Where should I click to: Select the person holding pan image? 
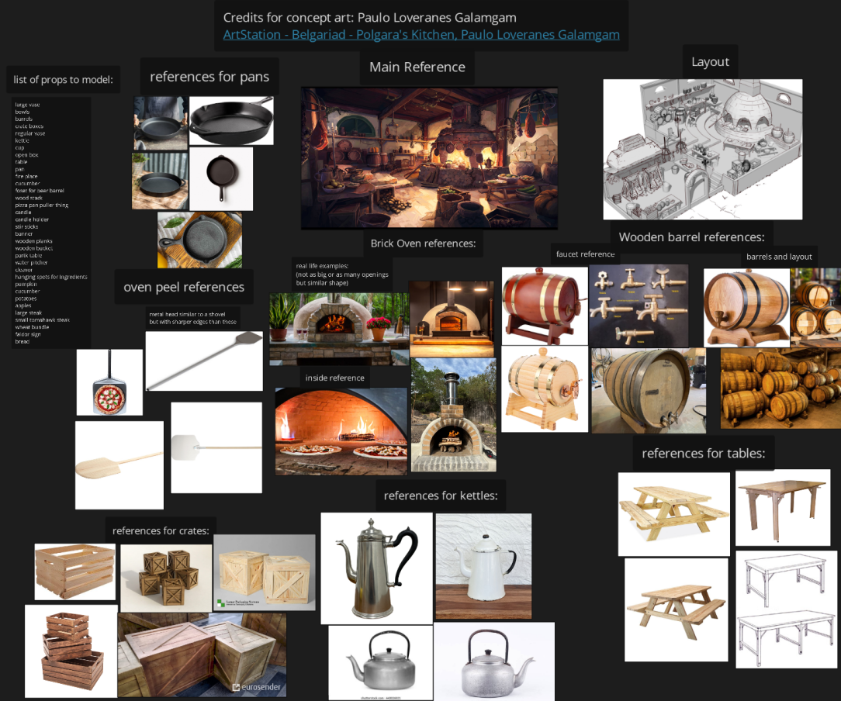161,123
